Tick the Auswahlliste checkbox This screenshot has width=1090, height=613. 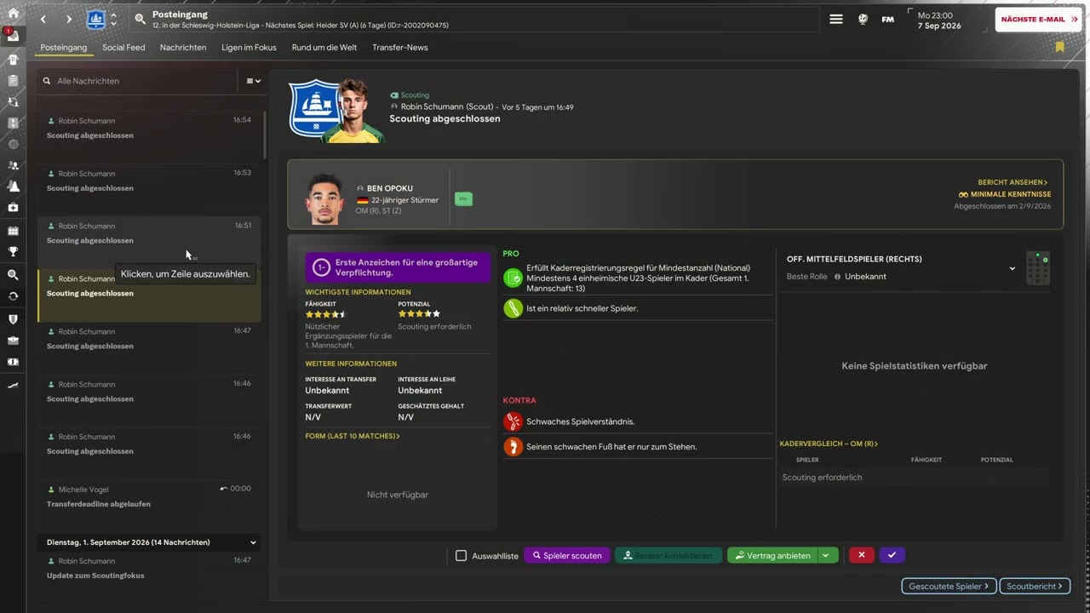(461, 555)
